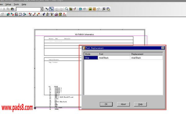Click the greyed Properties icon in design toolbar
The height and width of the screenshot is (114, 186).
(x=2, y=14)
